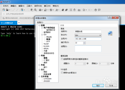Screen dimensions: 125x90
Task: Collapse the 连接 tree node
Action: point(39,25)
